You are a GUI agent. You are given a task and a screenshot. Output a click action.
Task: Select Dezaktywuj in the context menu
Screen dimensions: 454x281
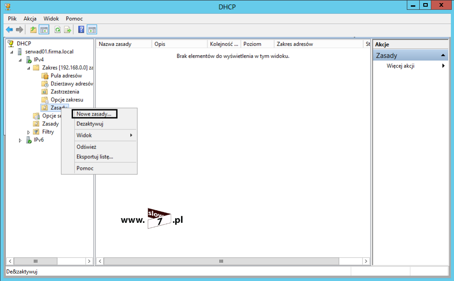tap(90, 124)
